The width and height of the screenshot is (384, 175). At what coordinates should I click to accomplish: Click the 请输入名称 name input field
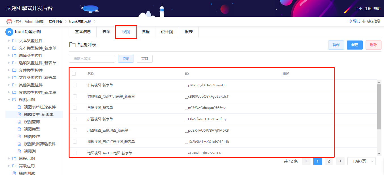coord(92,59)
